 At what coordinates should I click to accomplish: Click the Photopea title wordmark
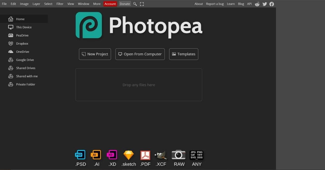pos(156,27)
